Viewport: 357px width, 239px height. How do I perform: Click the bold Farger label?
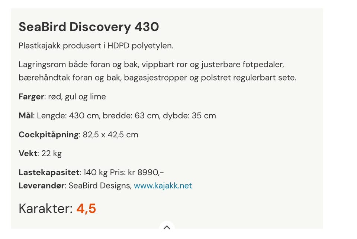31,97
